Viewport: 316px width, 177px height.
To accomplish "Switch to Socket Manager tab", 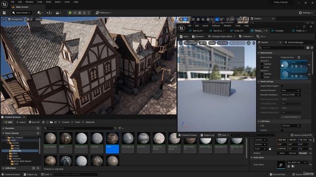I will tap(294, 42).
